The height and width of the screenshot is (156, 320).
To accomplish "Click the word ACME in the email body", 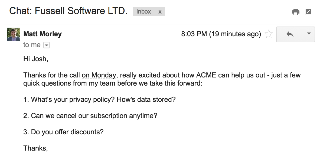I will tap(206, 75).
